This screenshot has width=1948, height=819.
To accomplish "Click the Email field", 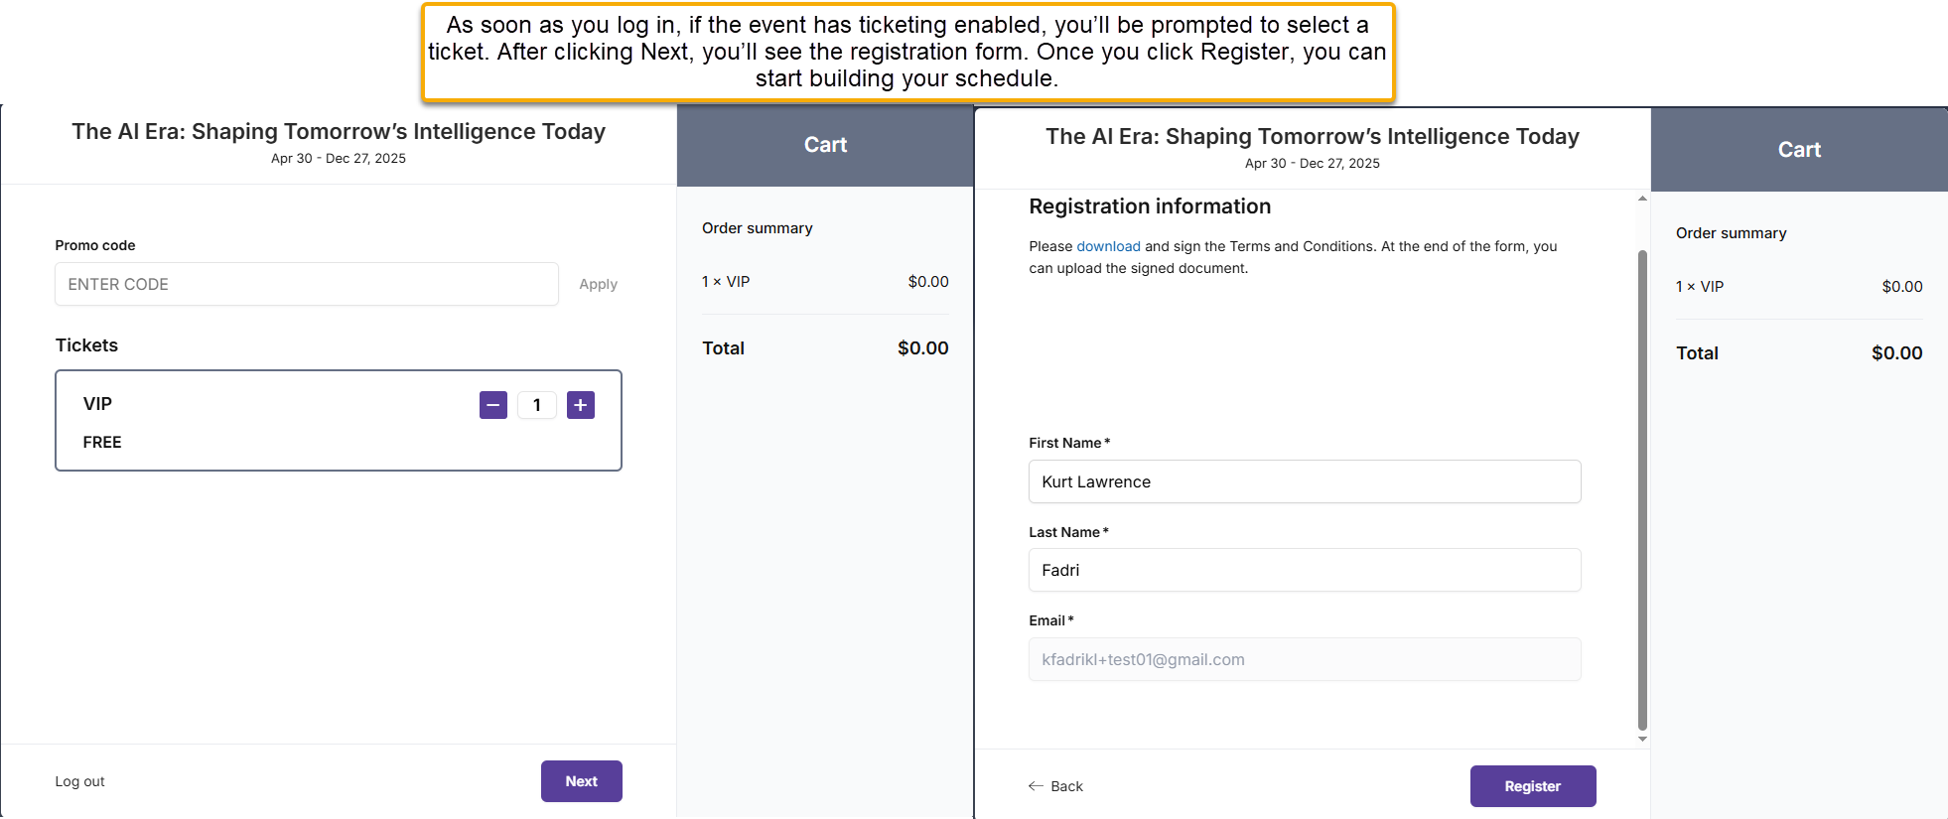I will click(1305, 659).
